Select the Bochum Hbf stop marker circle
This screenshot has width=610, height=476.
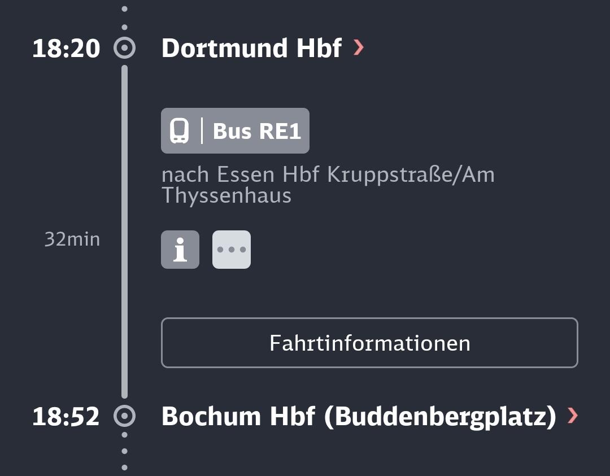124,416
